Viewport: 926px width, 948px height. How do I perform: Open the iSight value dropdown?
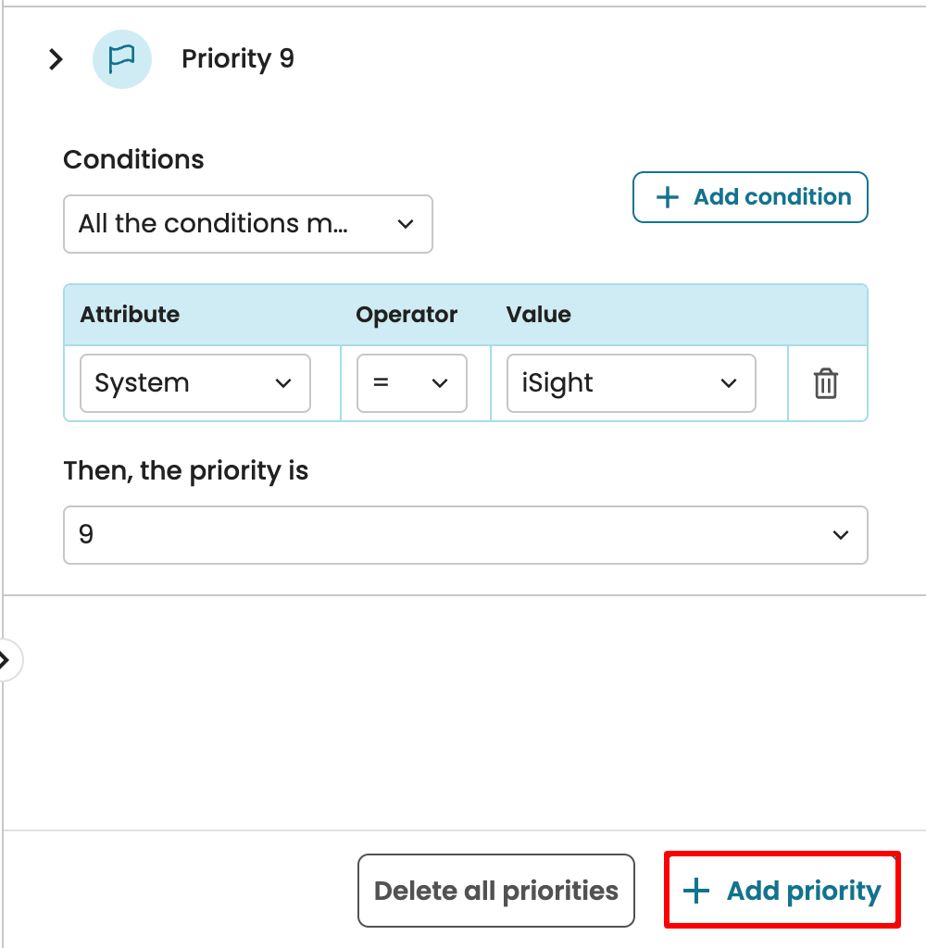(631, 383)
